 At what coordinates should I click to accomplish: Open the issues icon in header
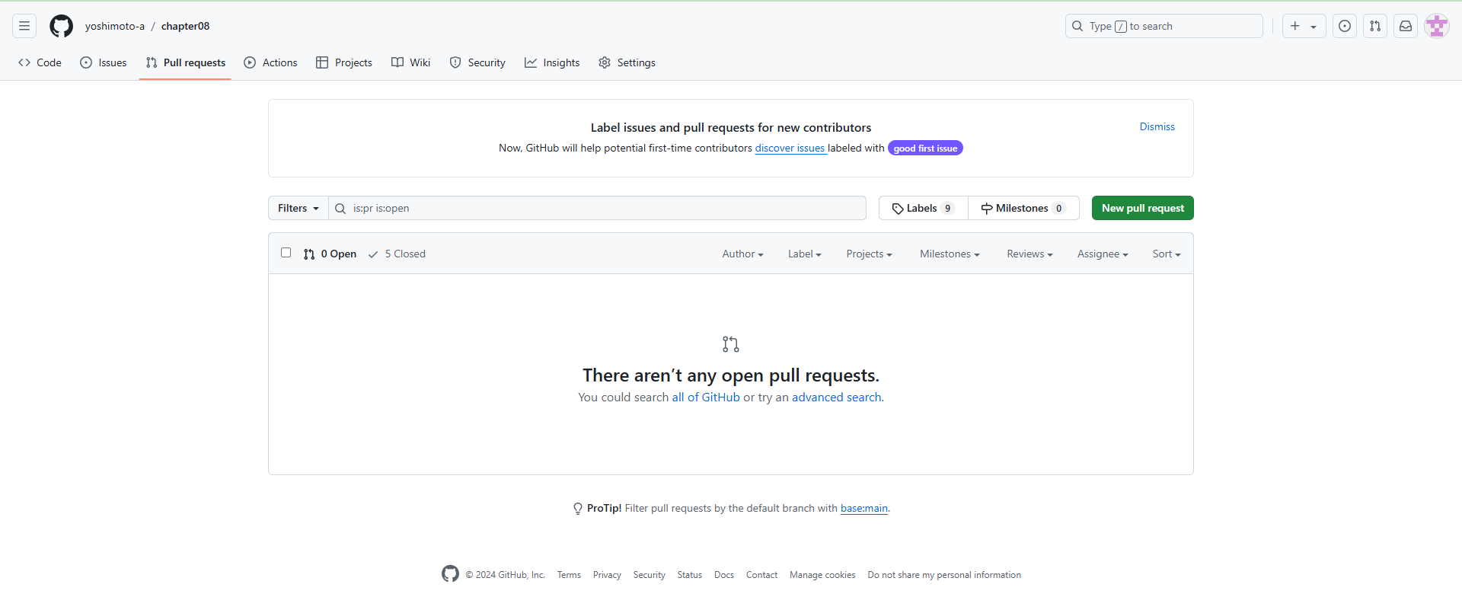(1345, 26)
